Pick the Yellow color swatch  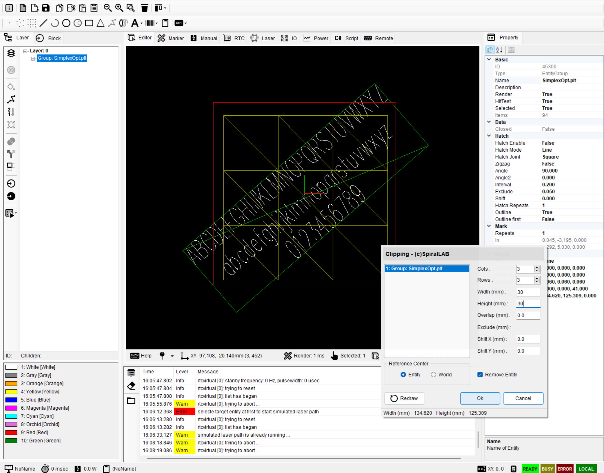point(11,392)
